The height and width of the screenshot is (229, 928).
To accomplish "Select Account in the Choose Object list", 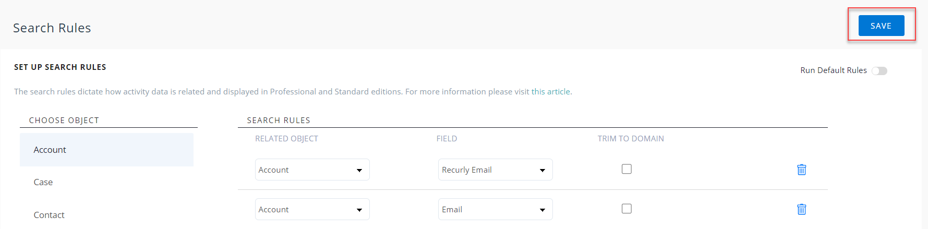I will pos(50,150).
